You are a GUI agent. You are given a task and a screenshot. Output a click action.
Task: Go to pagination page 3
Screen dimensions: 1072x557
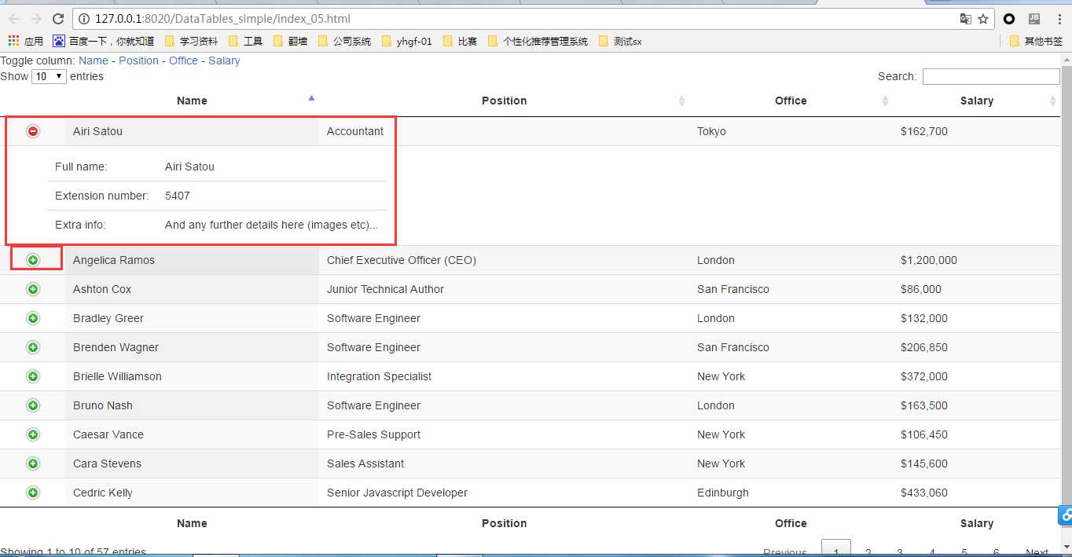(x=900, y=552)
